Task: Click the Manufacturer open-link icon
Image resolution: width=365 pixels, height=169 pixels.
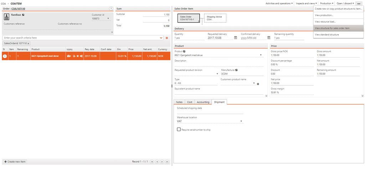Action: 236,70
